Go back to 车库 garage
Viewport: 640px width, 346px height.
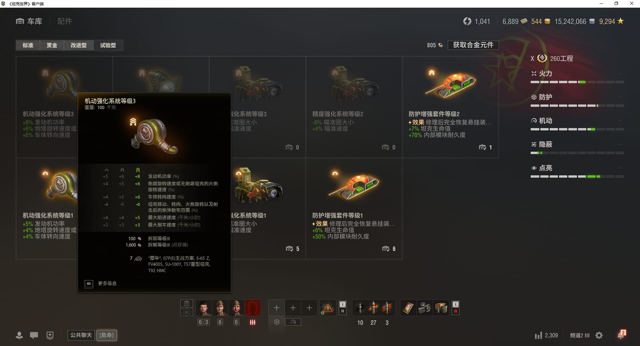(x=29, y=21)
